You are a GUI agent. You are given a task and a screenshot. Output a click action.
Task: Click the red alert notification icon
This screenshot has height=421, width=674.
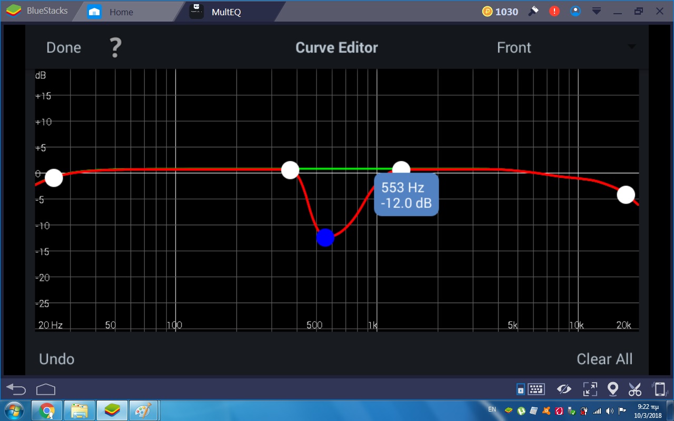pyautogui.click(x=554, y=11)
